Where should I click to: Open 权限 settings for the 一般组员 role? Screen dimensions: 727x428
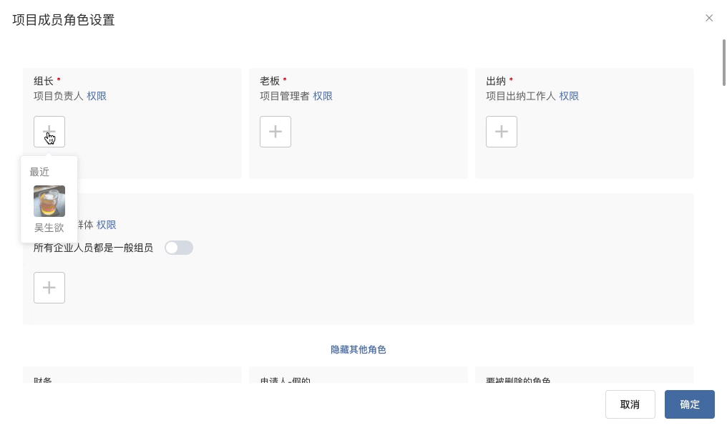tap(106, 225)
